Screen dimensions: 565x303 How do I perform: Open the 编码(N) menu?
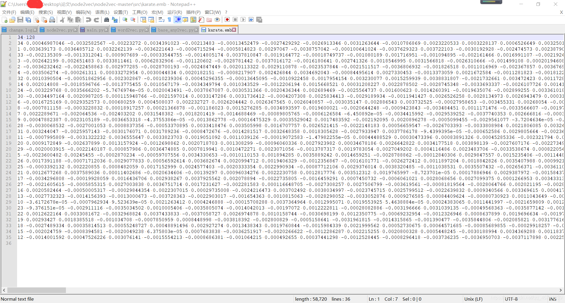pos(83,12)
